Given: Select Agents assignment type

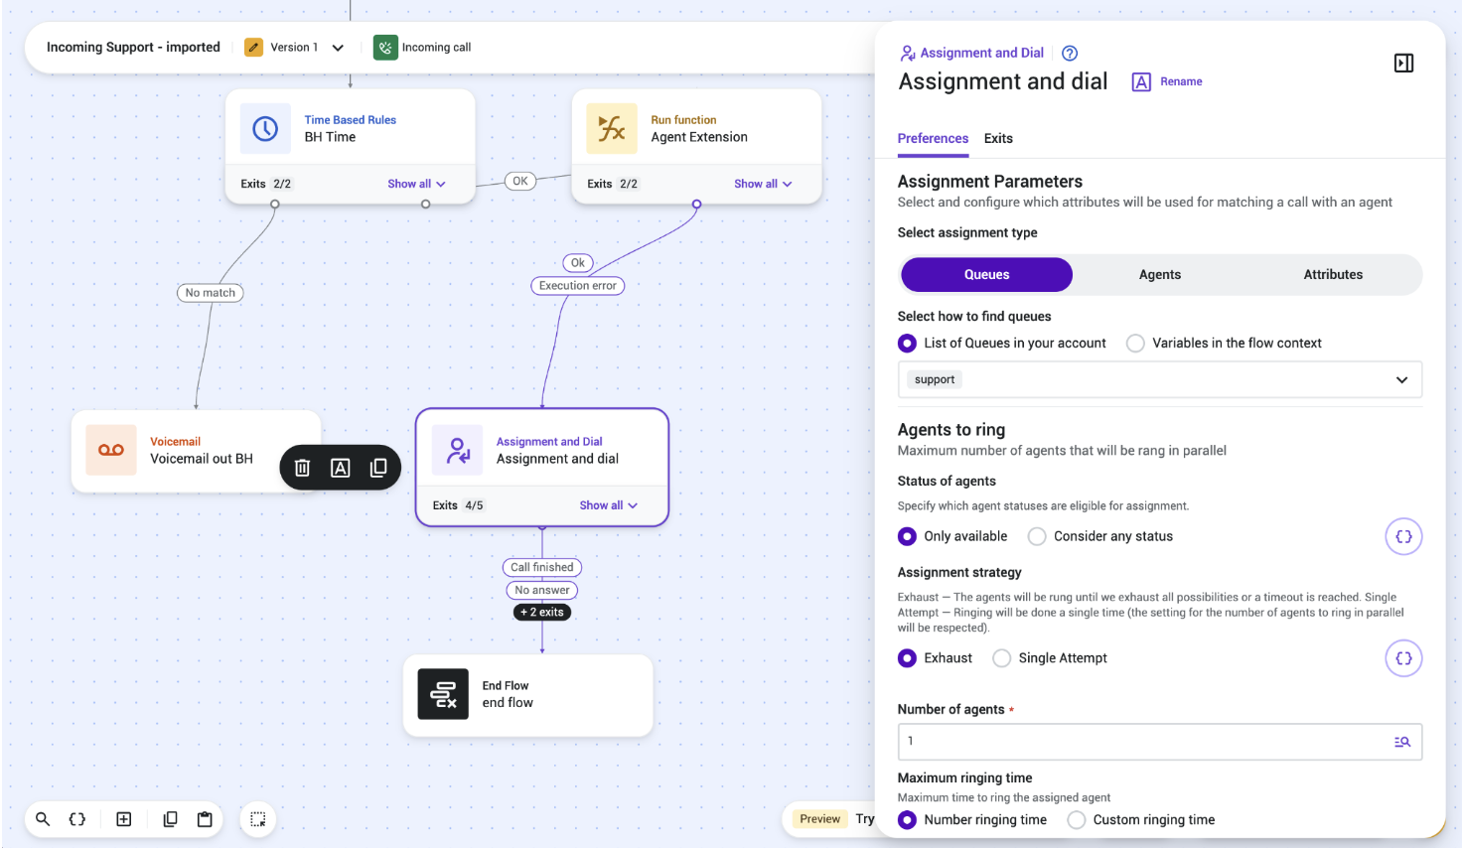Looking at the screenshot, I should coord(1160,275).
